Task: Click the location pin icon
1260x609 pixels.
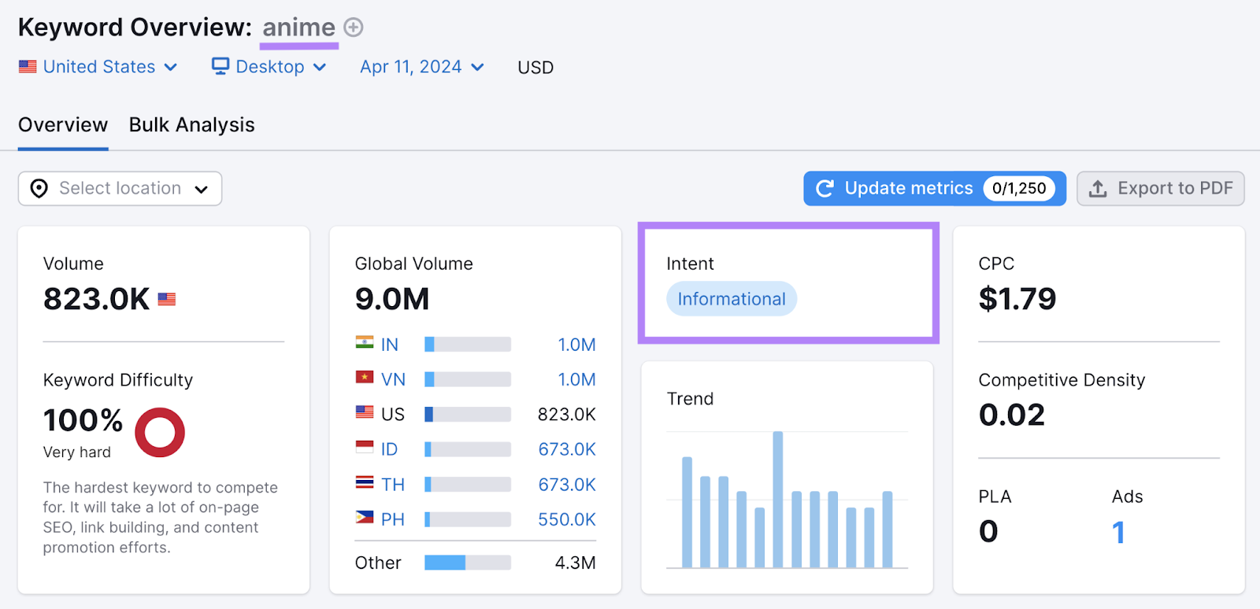Action: pos(39,189)
